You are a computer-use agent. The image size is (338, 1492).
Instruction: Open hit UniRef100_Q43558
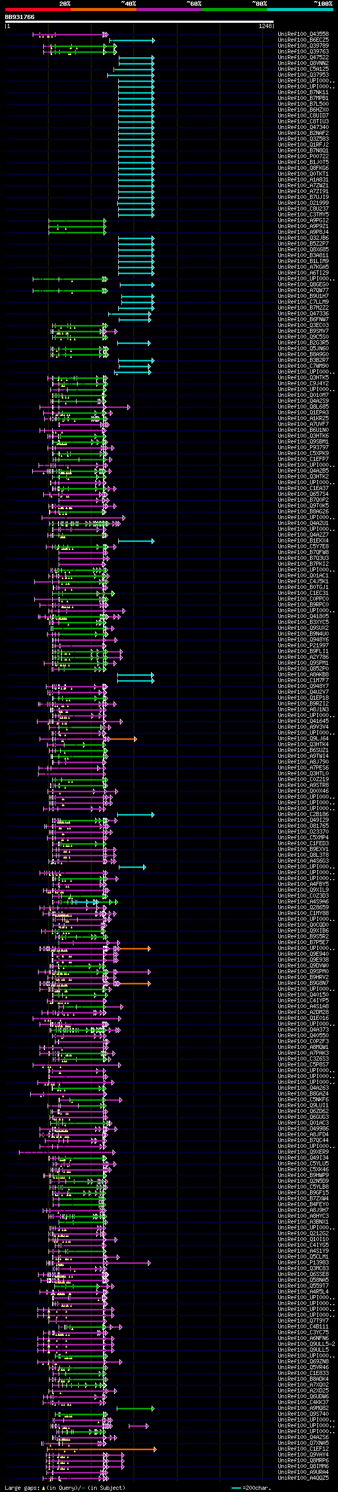[303, 34]
